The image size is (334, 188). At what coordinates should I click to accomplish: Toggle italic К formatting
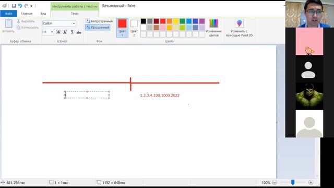[x=65, y=32]
